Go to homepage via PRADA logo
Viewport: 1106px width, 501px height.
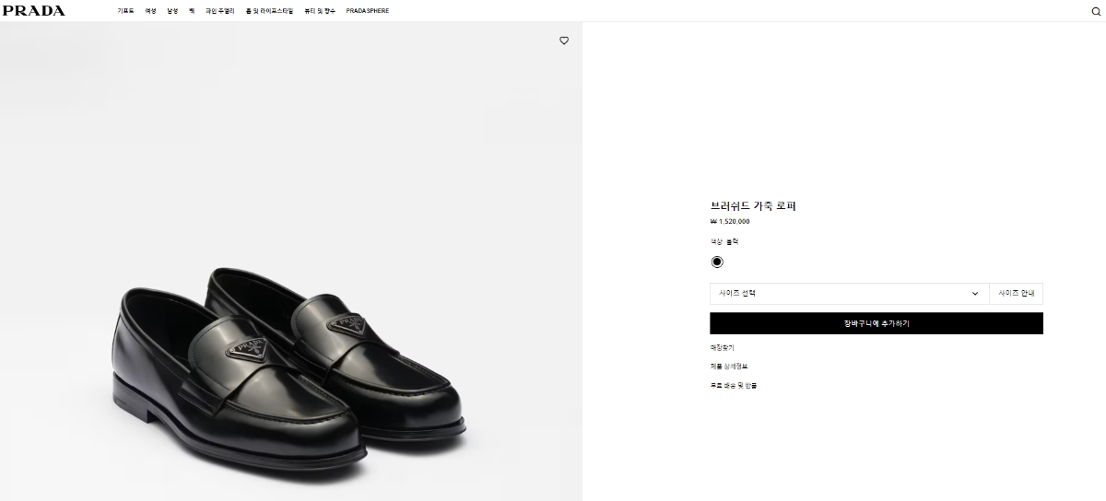[33, 11]
